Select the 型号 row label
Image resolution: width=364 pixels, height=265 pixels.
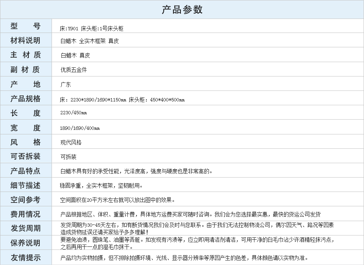(x=25, y=26)
